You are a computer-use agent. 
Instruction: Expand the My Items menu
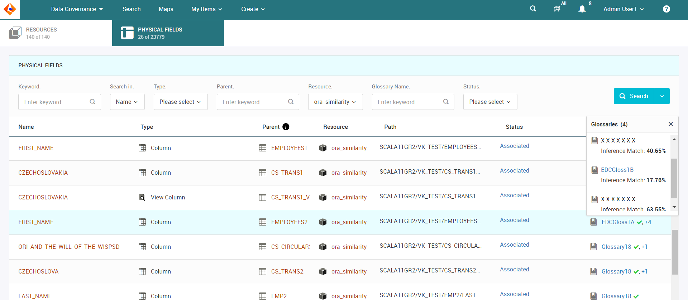(x=207, y=9)
